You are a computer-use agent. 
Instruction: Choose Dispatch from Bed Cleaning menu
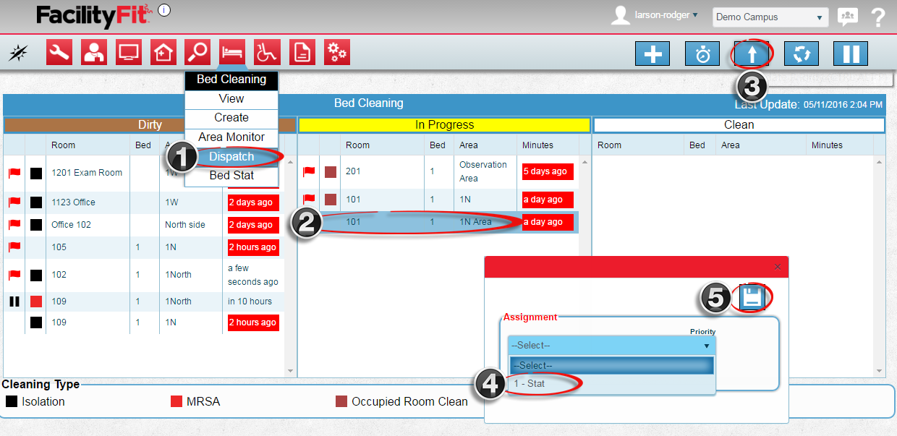tap(232, 156)
